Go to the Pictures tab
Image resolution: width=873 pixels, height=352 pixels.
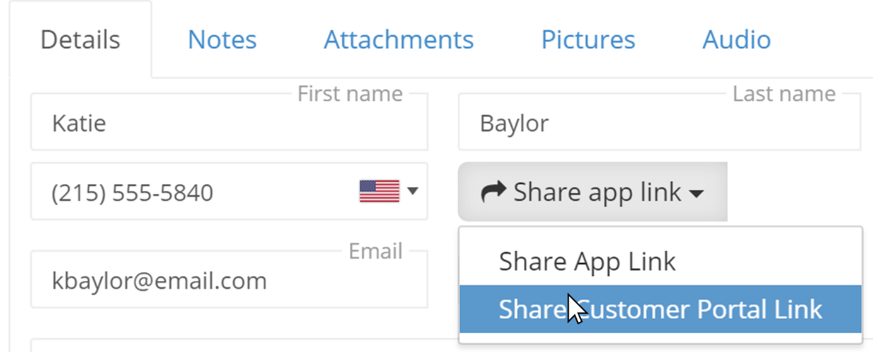(x=588, y=40)
